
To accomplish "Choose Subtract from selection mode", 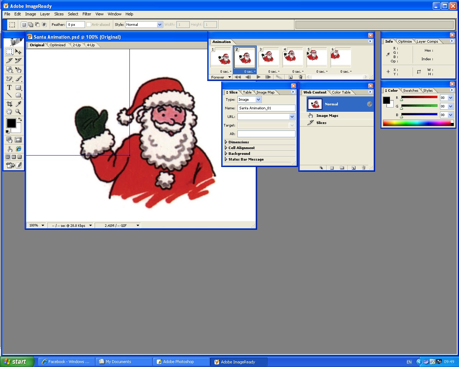I will (38, 25).
